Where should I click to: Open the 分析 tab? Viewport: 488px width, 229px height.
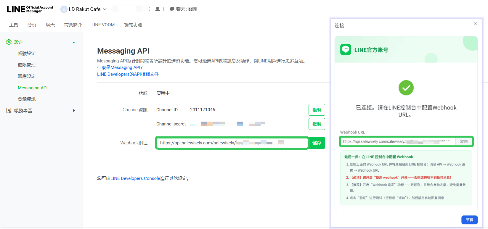click(32, 25)
